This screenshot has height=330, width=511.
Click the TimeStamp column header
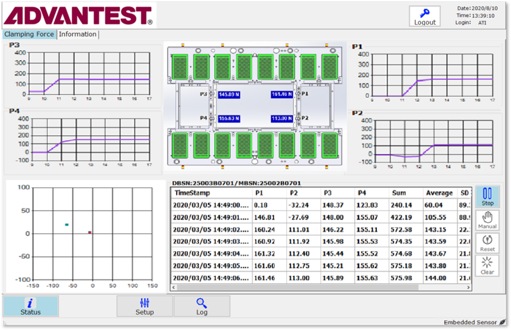click(191, 193)
